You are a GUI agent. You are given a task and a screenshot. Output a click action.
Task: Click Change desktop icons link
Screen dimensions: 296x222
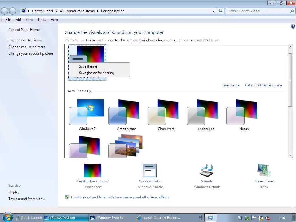(25, 40)
